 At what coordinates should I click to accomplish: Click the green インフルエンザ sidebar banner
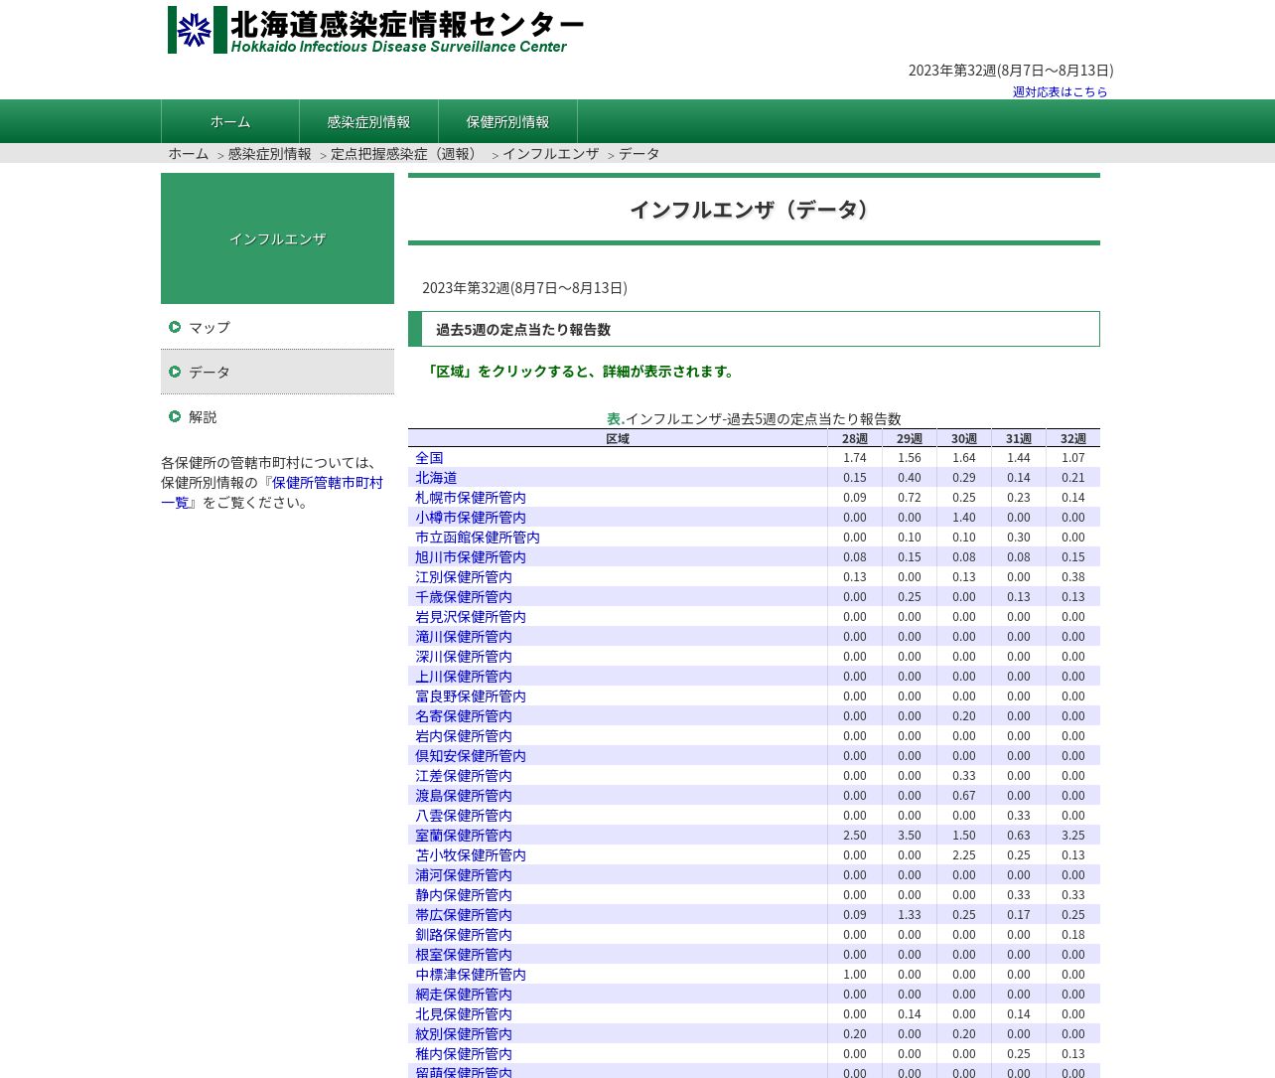pyautogui.click(x=277, y=238)
